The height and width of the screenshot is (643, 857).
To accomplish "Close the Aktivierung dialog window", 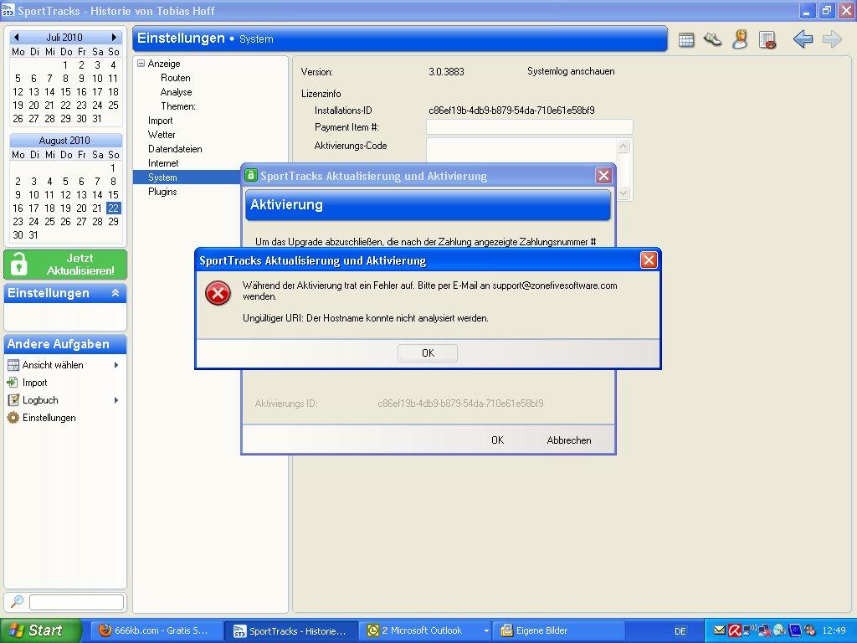I will tap(603, 176).
